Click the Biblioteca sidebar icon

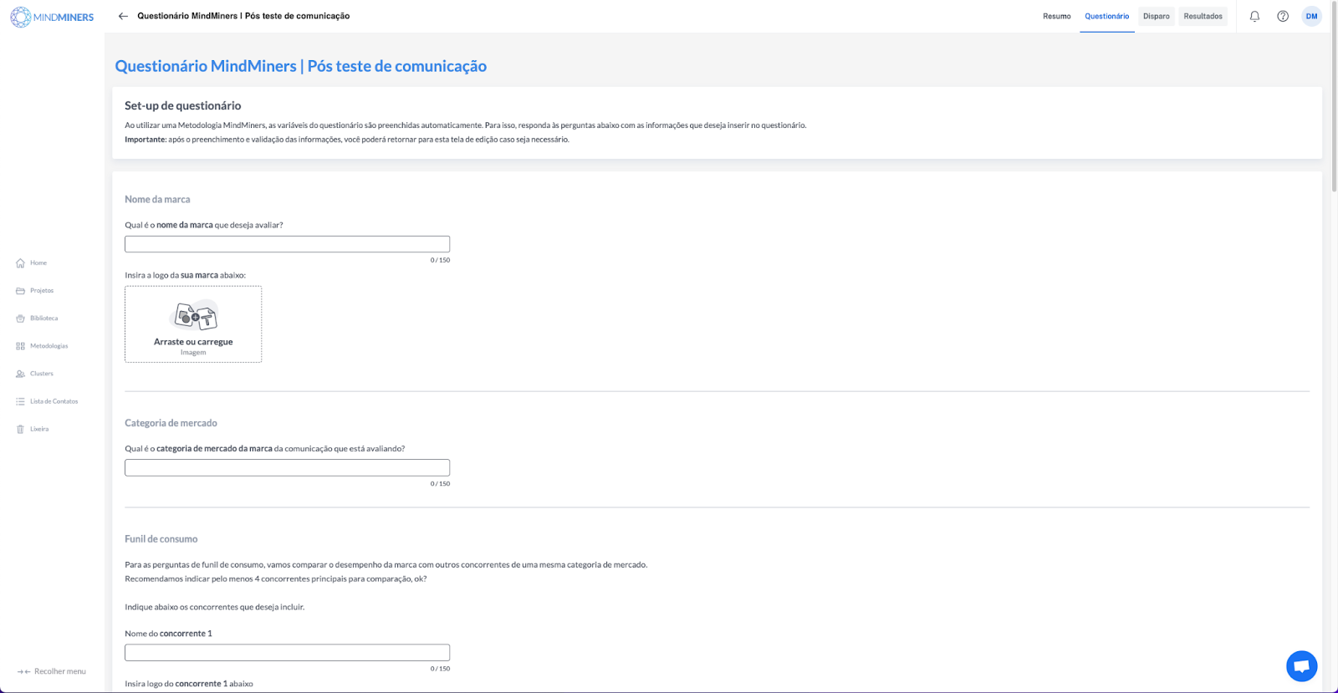click(x=20, y=318)
